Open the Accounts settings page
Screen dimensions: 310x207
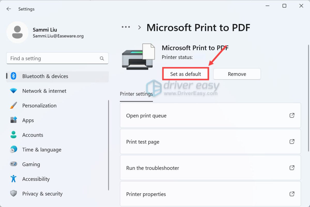point(33,135)
